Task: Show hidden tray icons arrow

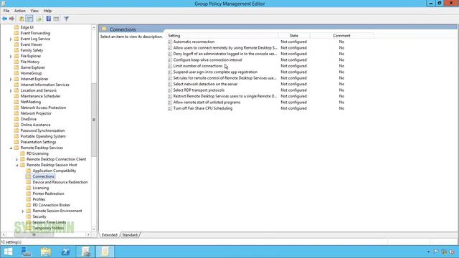Action: click(x=429, y=252)
